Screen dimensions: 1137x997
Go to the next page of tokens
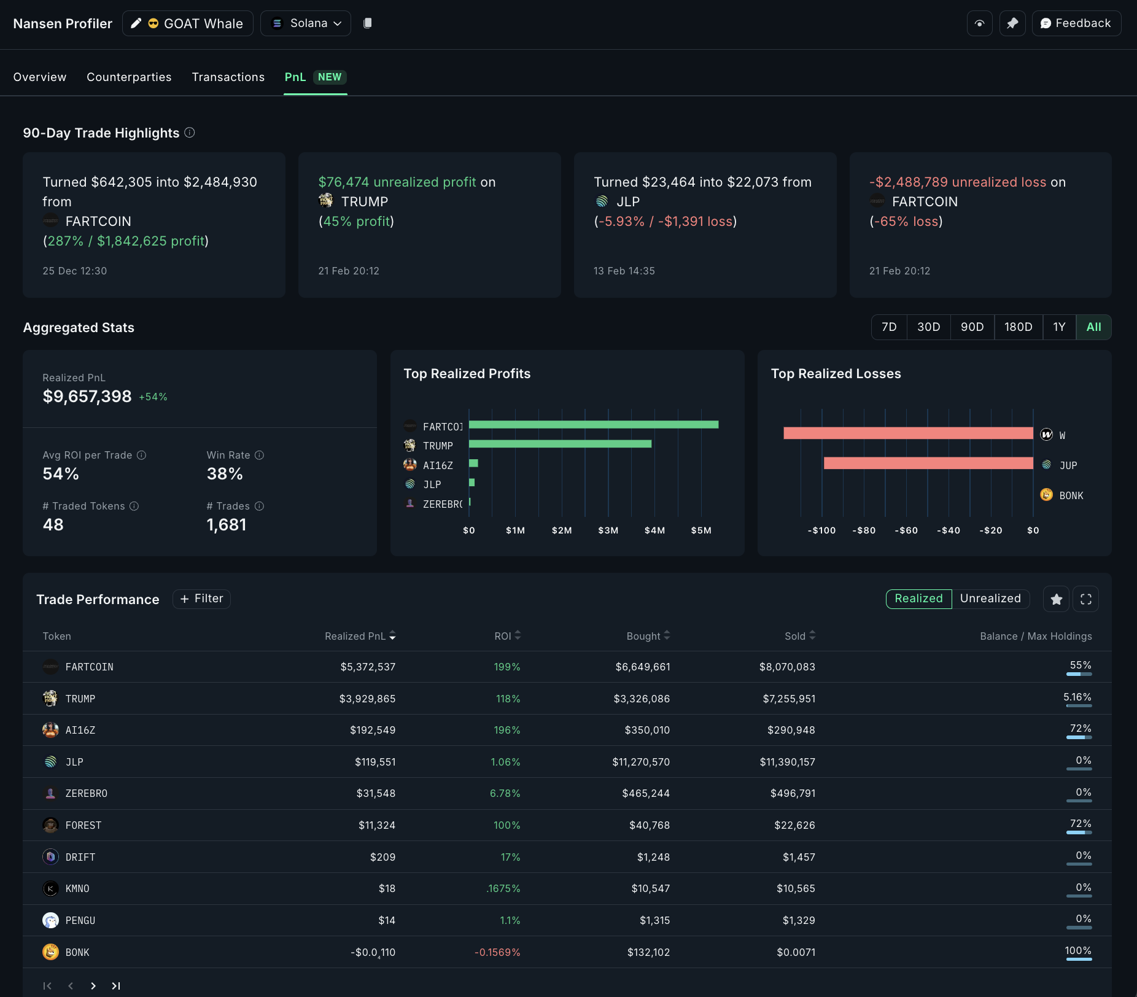pyautogui.click(x=93, y=986)
